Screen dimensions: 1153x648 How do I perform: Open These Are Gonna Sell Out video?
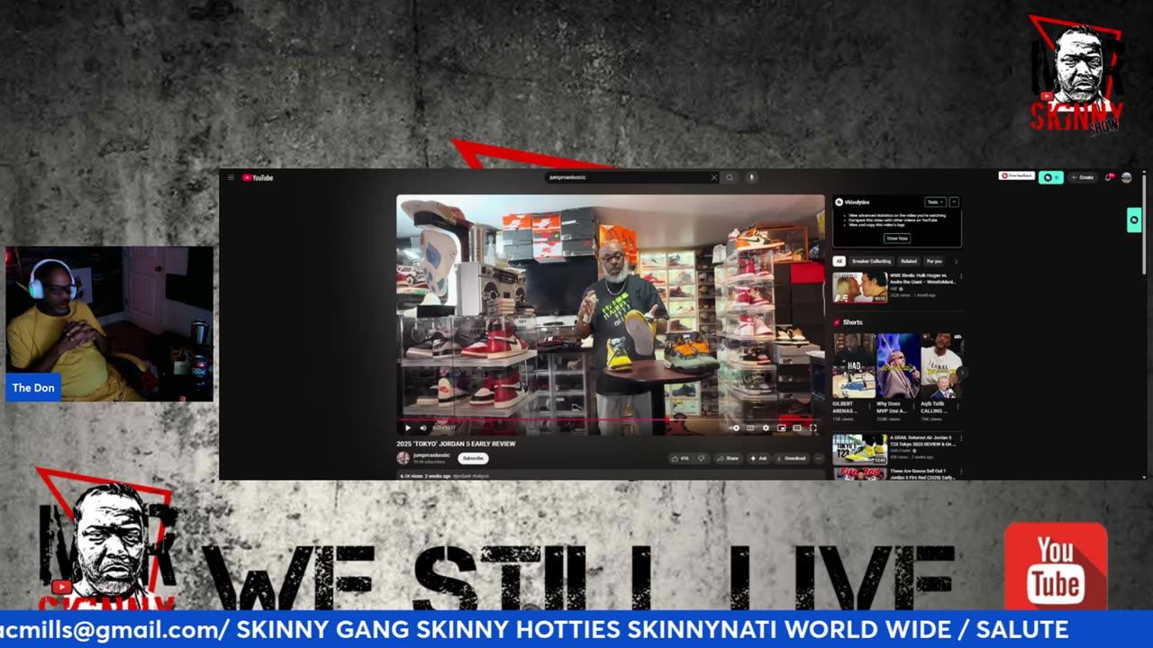860,472
